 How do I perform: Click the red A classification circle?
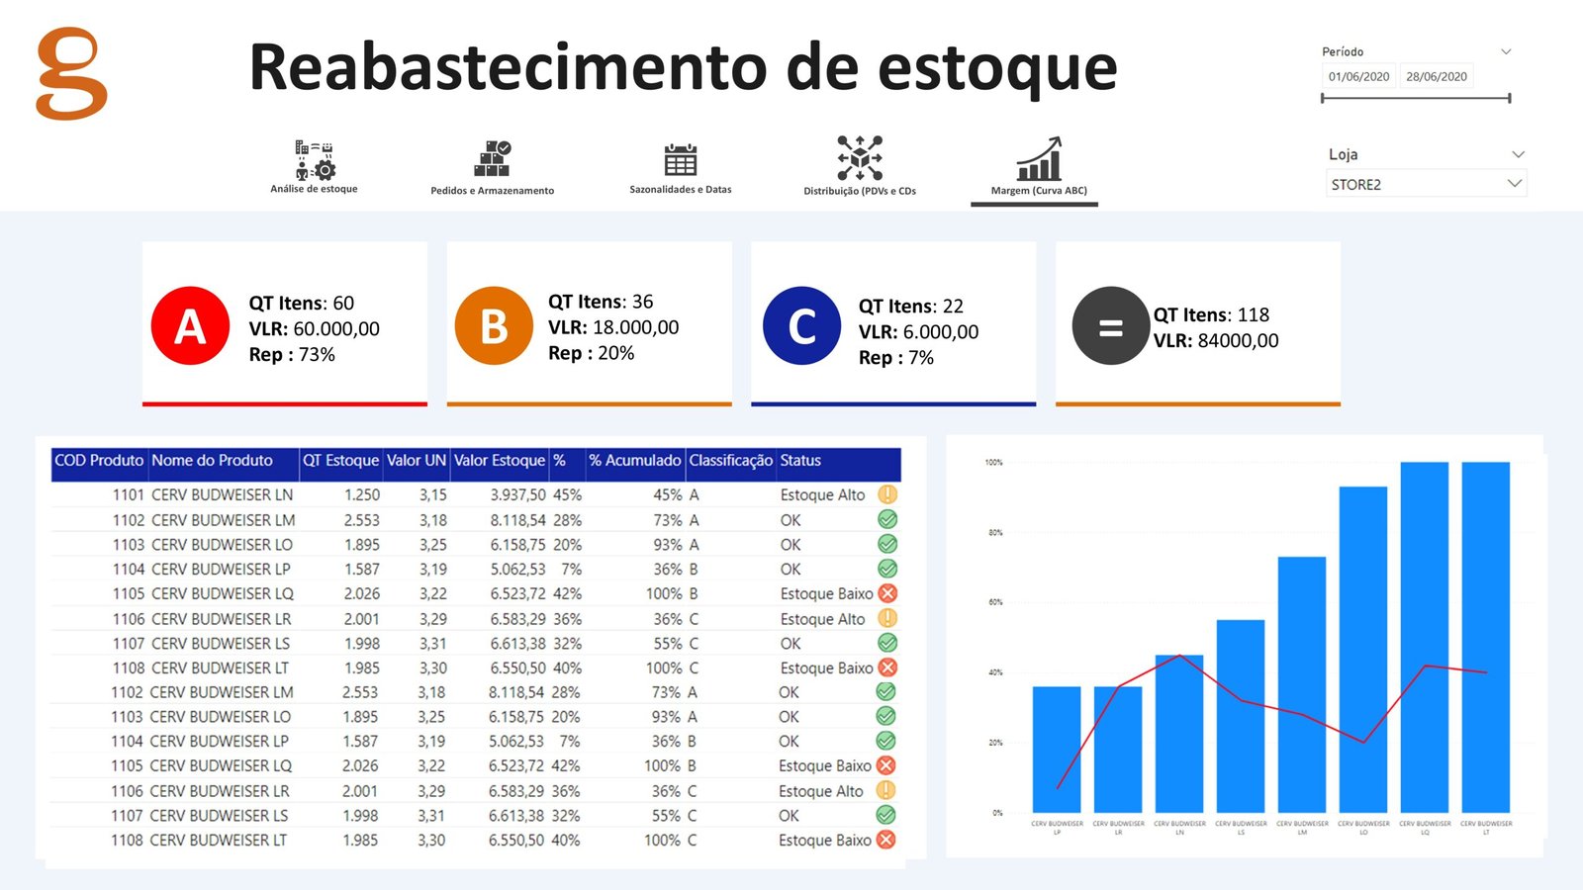(x=190, y=326)
